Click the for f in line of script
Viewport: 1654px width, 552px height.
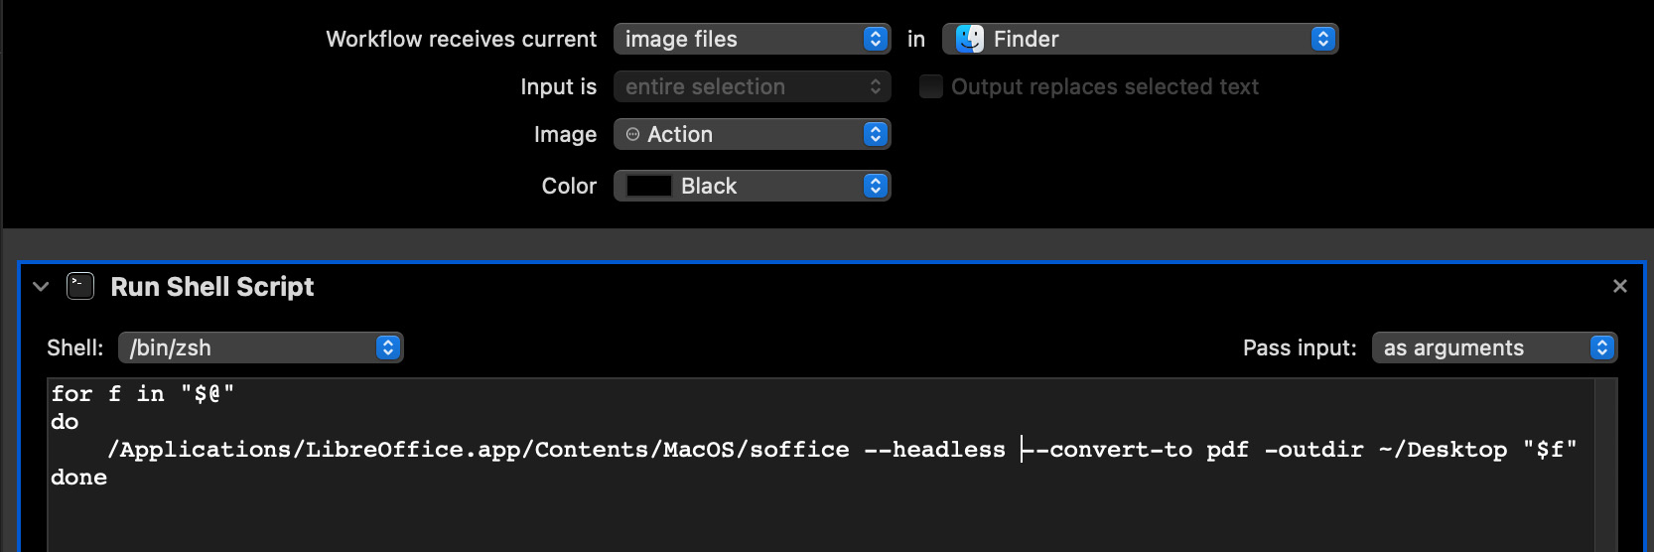[x=142, y=394]
